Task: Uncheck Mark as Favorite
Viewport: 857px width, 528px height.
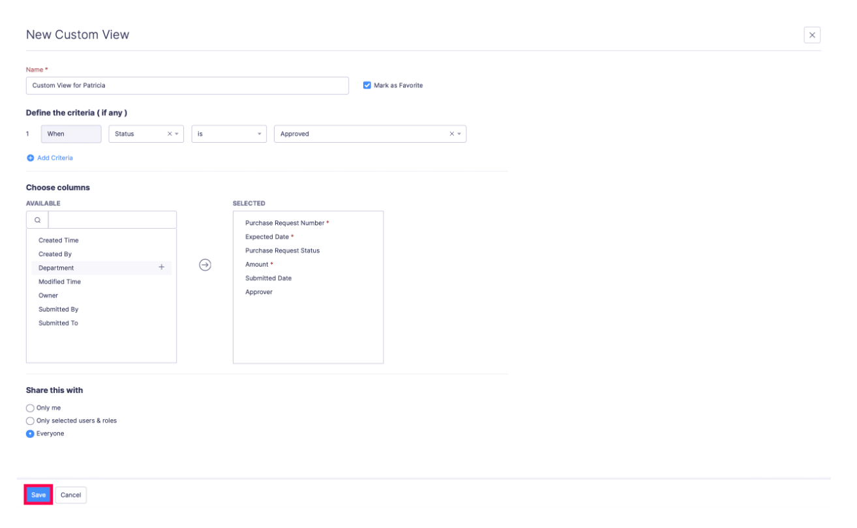Action: click(367, 85)
